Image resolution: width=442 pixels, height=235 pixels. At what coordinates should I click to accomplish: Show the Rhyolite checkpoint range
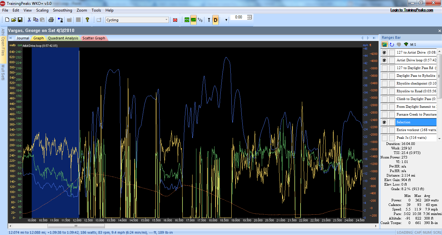click(x=384, y=84)
